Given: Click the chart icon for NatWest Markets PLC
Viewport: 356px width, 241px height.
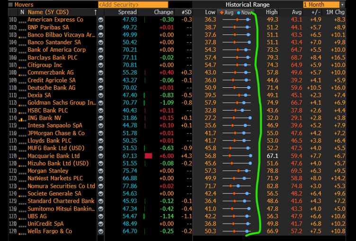Looking at the screenshot, I should [x=100, y=179].
